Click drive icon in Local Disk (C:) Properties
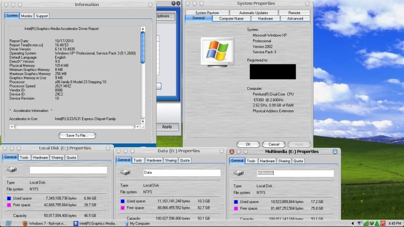This screenshot has height=227, width=404. 12,169
